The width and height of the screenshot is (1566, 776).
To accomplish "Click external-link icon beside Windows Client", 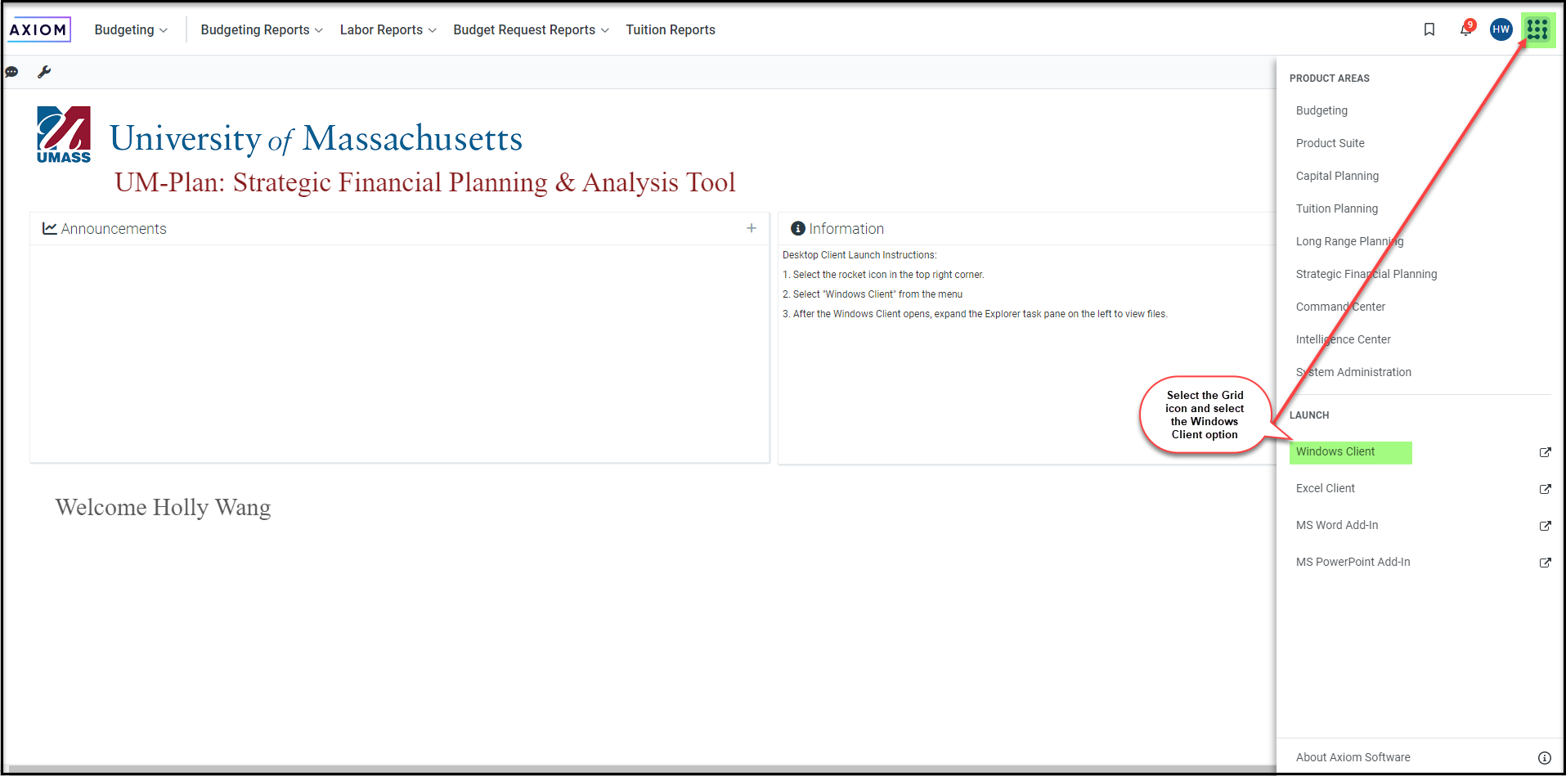I will 1545,452.
